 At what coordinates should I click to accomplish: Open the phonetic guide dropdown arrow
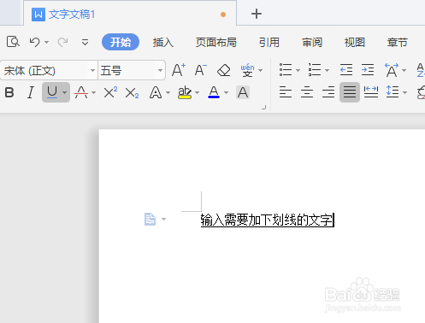coord(261,70)
